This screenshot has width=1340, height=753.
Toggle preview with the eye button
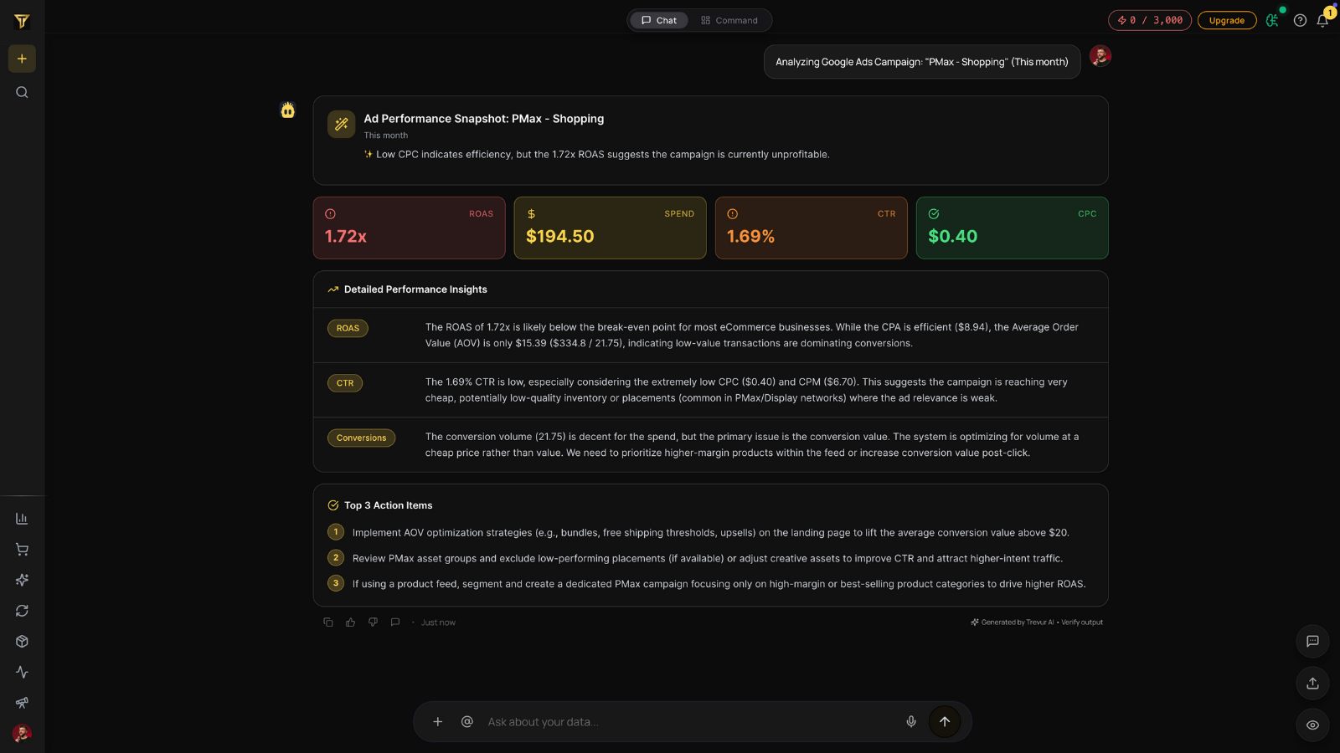(x=1312, y=725)
